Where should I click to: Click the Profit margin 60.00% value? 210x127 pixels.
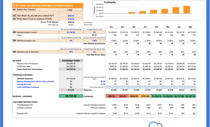click(x=71, y=25)
